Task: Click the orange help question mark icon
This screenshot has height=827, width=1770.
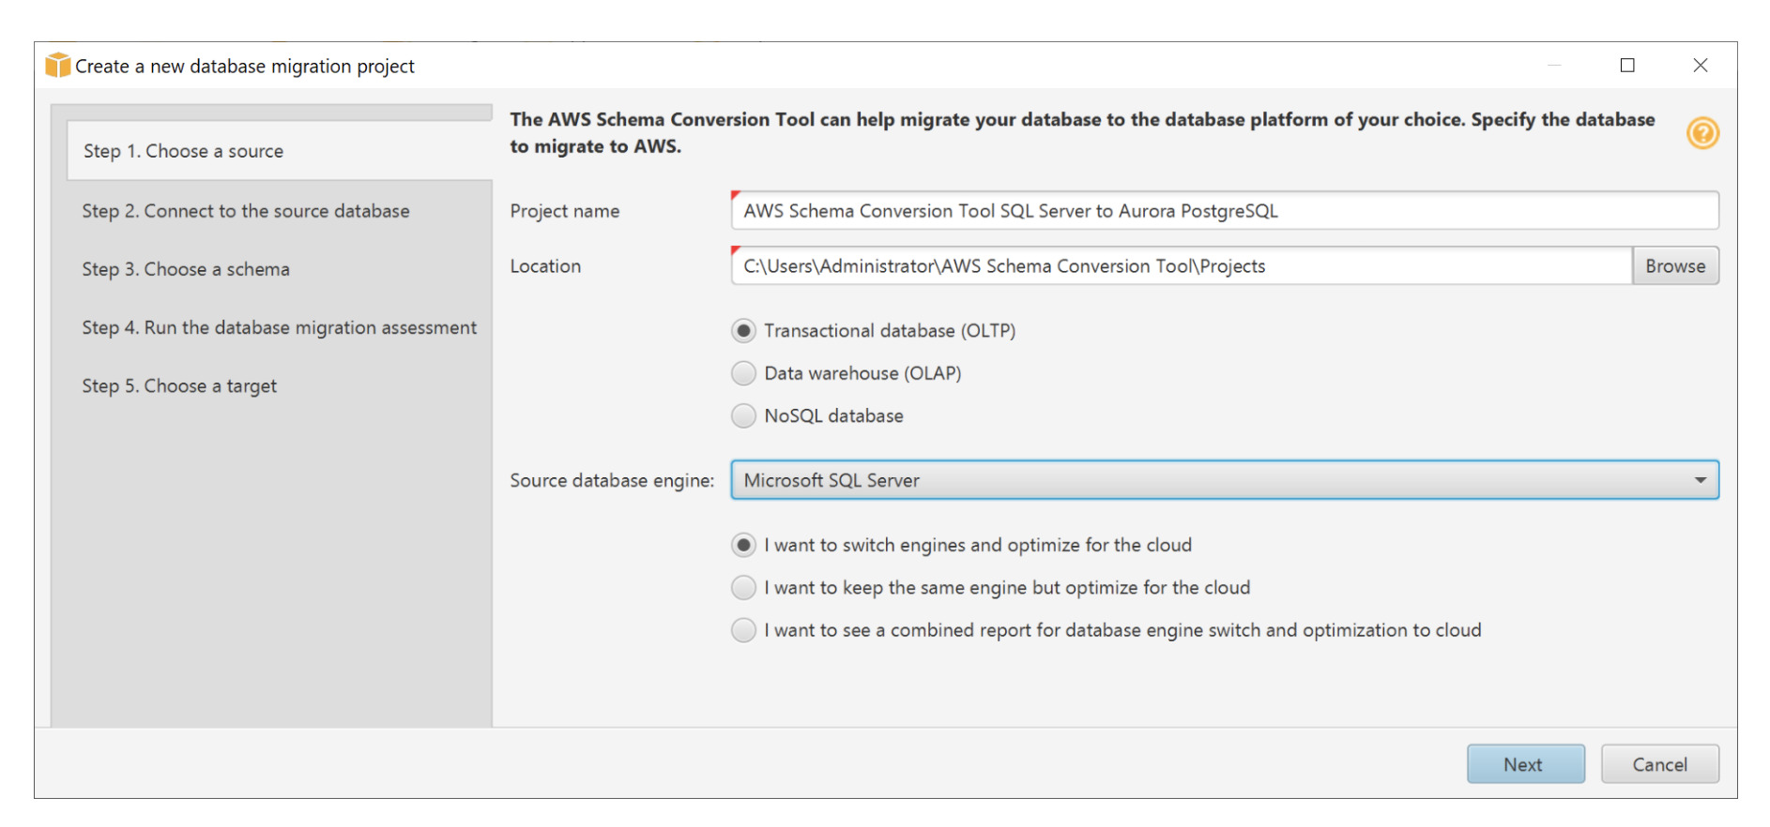Action: click(1701, 133)
